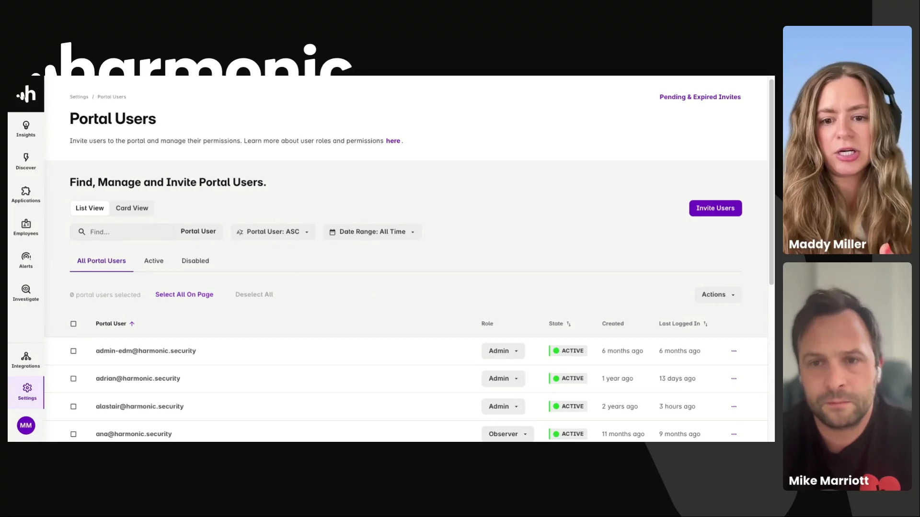This screenshot has width=920, height=517.
Task: Sort by State column arrows
Action: click(569, 324)
